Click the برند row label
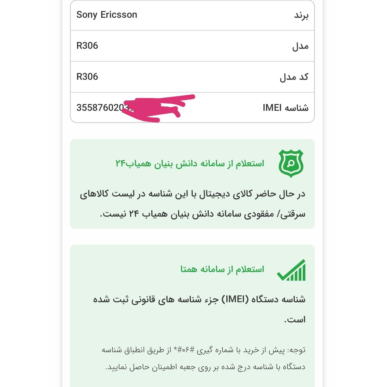The width and height of the screenshot is (387, 387). 301,15
